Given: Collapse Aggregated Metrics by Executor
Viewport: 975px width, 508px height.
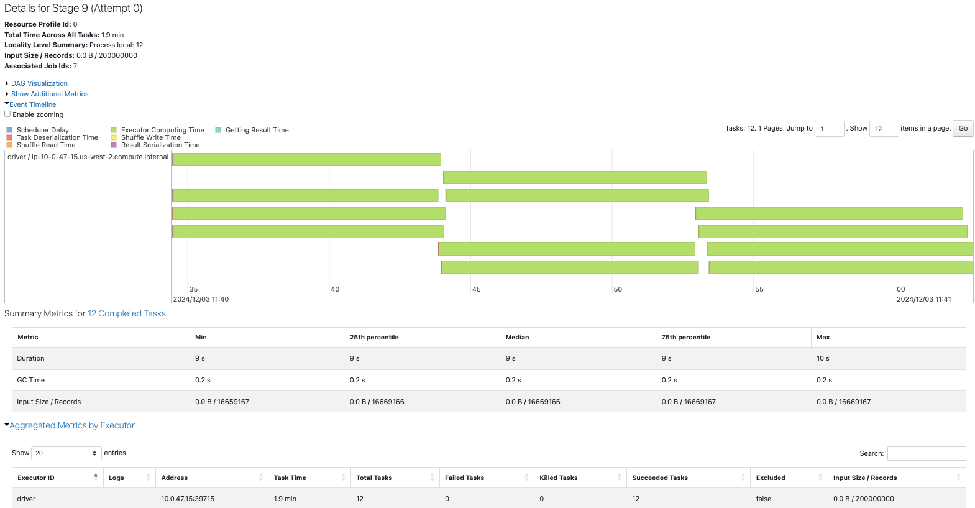Looking at the screenshot, I should coord(71,425).
